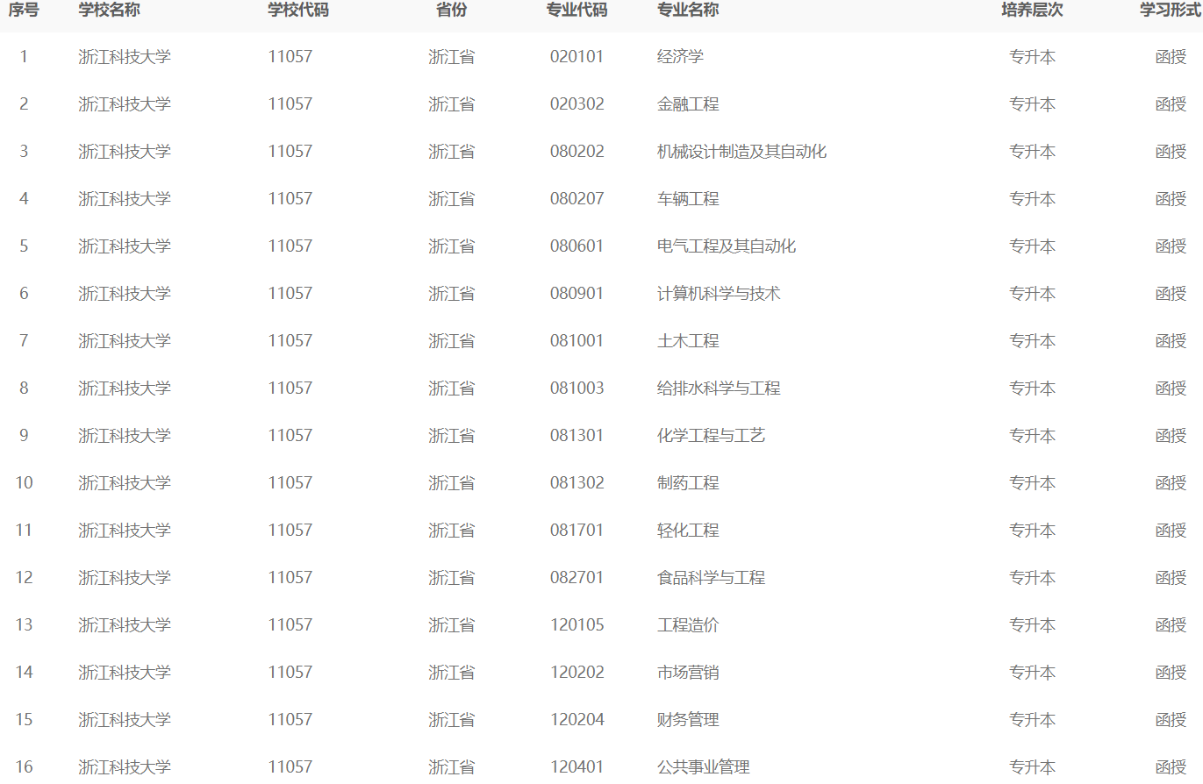The image size is (1203, 784).
Task: Click major code 080207
Action: click(576, 199)
